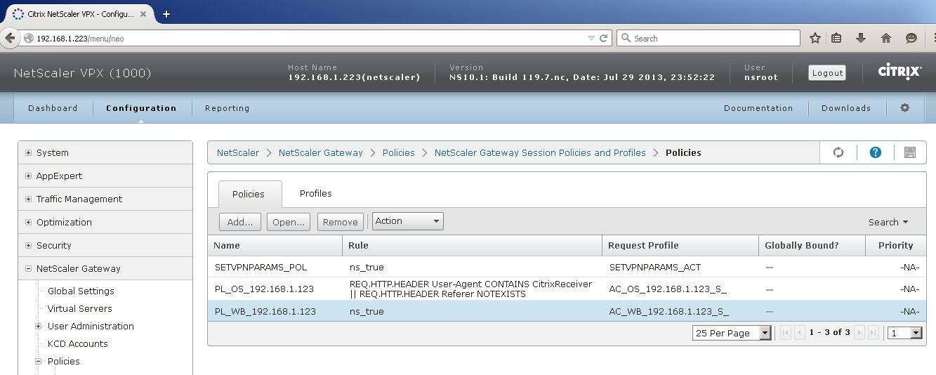Open the blue help question icon
Viewport: 936px width, 375px height.
point(876,152)
